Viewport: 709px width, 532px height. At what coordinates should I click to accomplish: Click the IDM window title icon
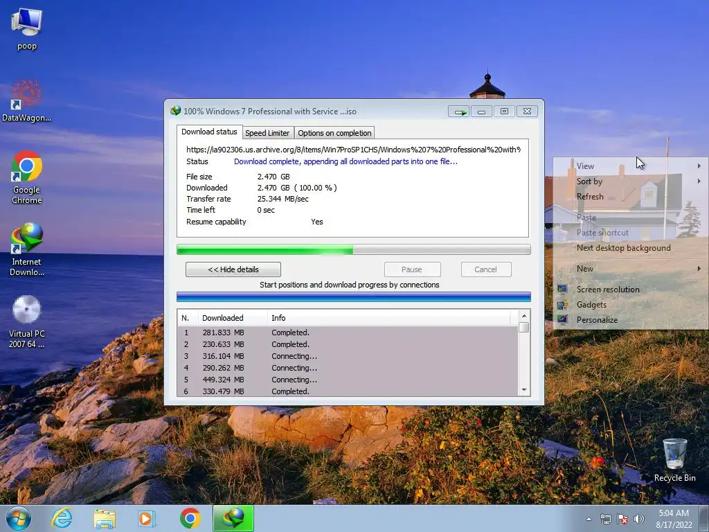click(175, 111)
